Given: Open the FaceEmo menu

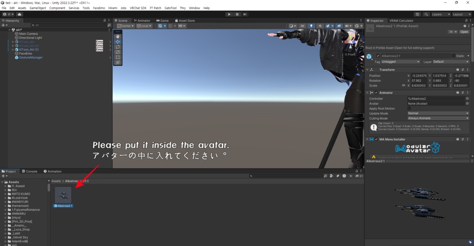Looking at the screenshot, I should [x=99, y=8].
